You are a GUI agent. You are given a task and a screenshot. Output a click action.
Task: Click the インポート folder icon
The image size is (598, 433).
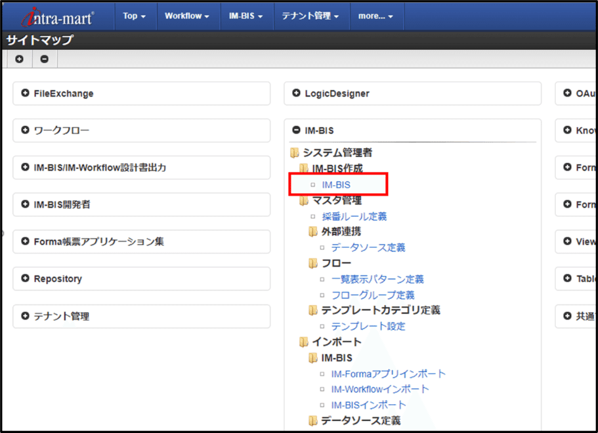(303, 342)
